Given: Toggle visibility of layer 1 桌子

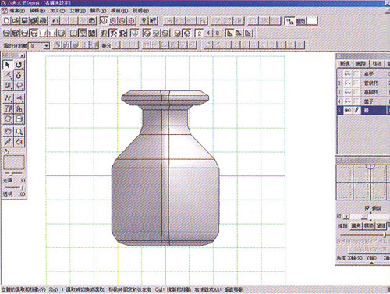Looking at the screenshot, I should pos(348,74).
